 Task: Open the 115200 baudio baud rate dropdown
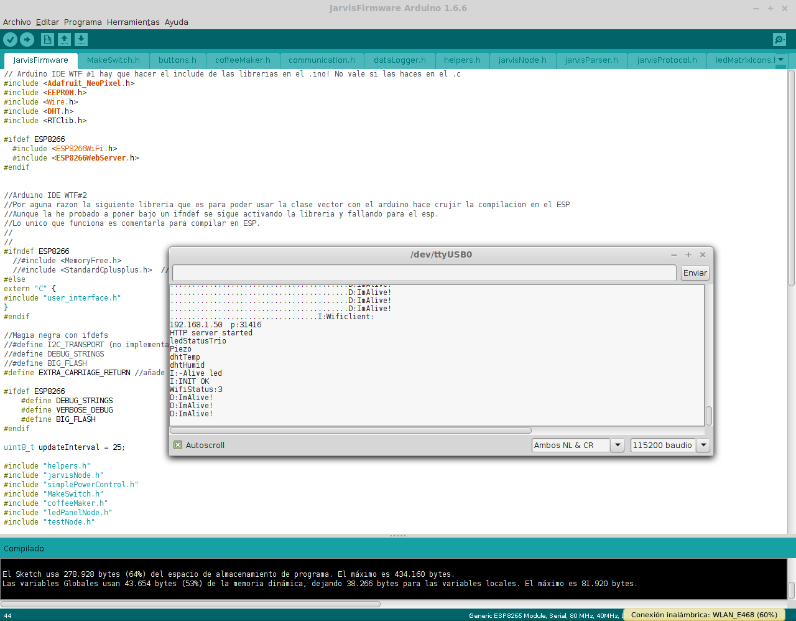[670, 445]
